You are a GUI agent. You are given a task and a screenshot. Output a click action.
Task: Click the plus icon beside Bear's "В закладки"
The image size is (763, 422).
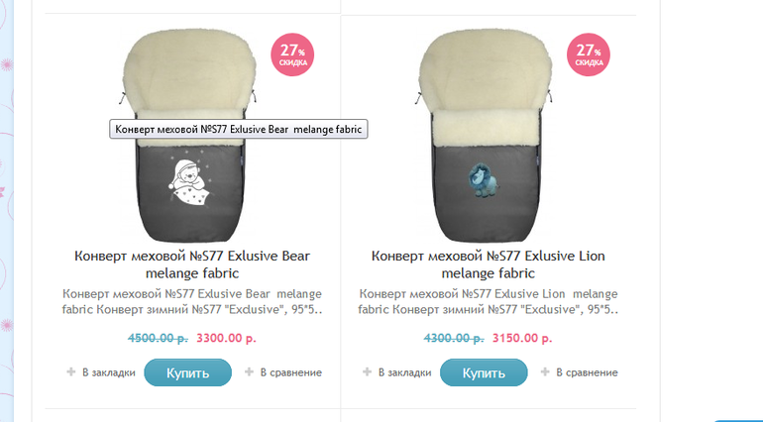click(x=71, y=372)
